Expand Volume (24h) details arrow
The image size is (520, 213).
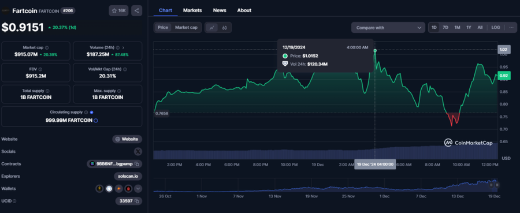click(x=124, y=48)
